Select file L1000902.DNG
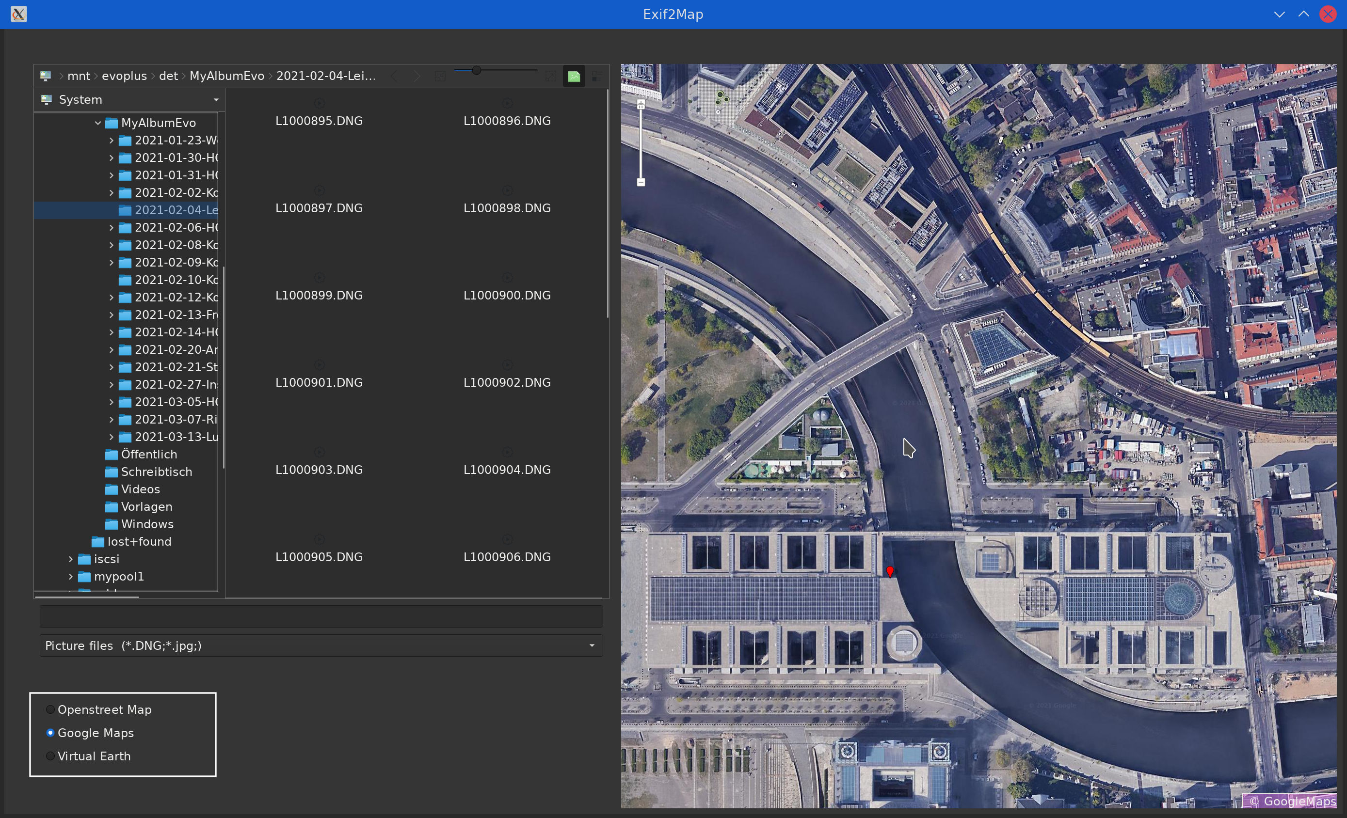 coord(507,382)
